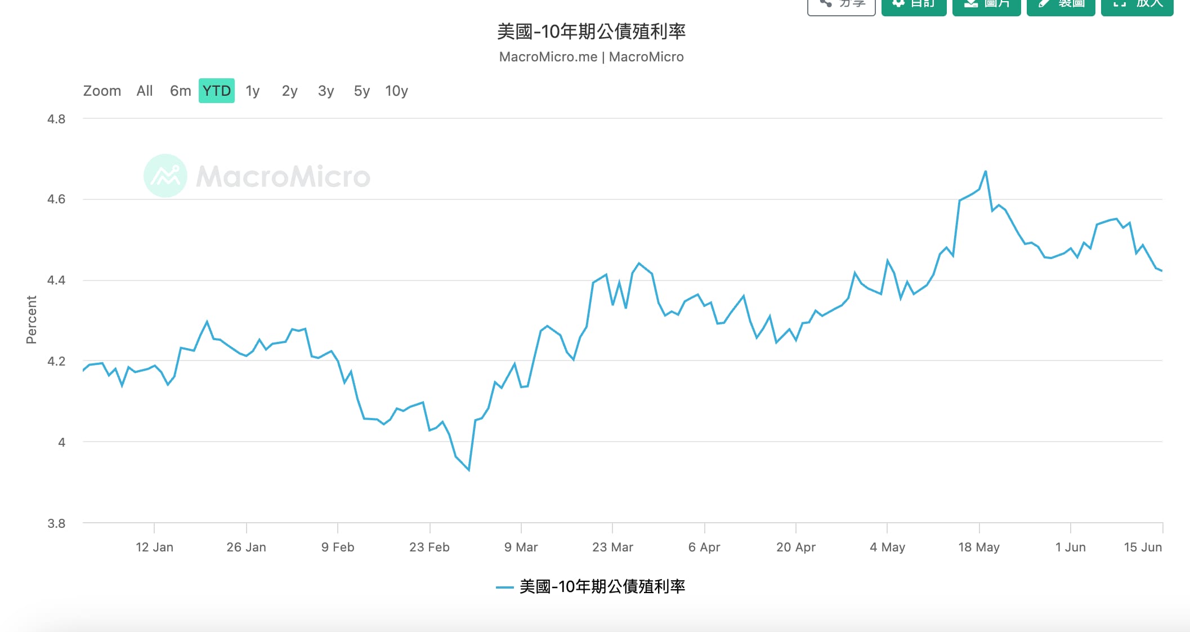Click the 4.6 y-axis value
The image size is (1190, 632).
(x=56, y=199)
